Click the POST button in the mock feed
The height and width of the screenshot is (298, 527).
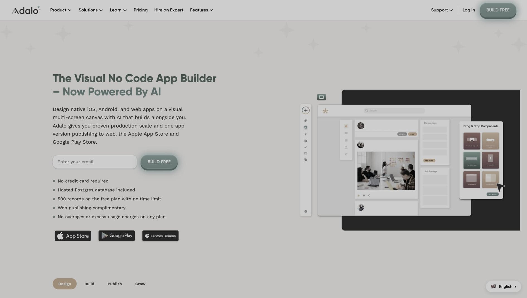tap(412, 134)
